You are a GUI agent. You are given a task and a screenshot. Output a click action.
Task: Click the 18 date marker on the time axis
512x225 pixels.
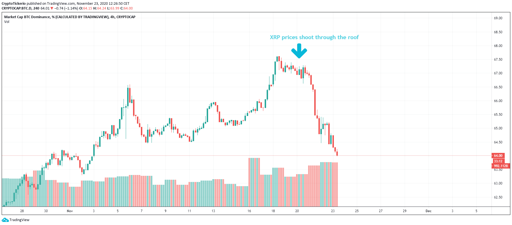point(273,211)
